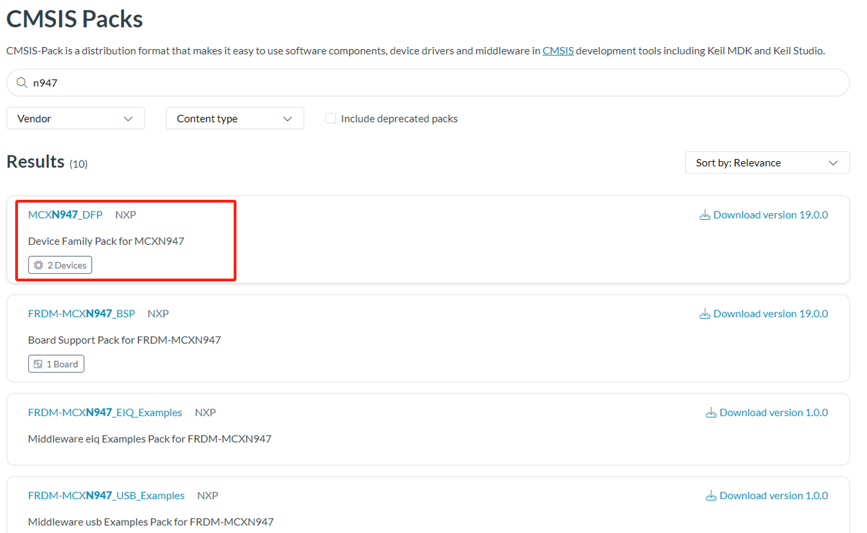Viewport: 867px width, 533px height.
Task: Click the Results (10) heading
Action: pyautogui.click(x=47, y=162)
